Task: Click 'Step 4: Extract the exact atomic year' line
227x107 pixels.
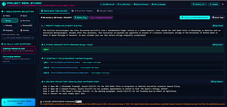Action: pyautogui.click(x=64, y=94)
